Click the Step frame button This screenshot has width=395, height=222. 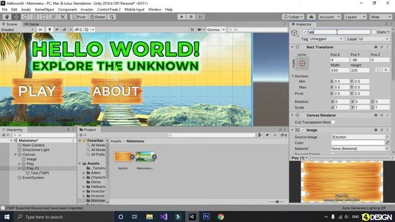[200, 17]
